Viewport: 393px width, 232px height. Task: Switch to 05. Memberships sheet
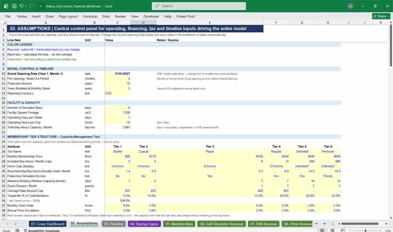coord(179,224)
